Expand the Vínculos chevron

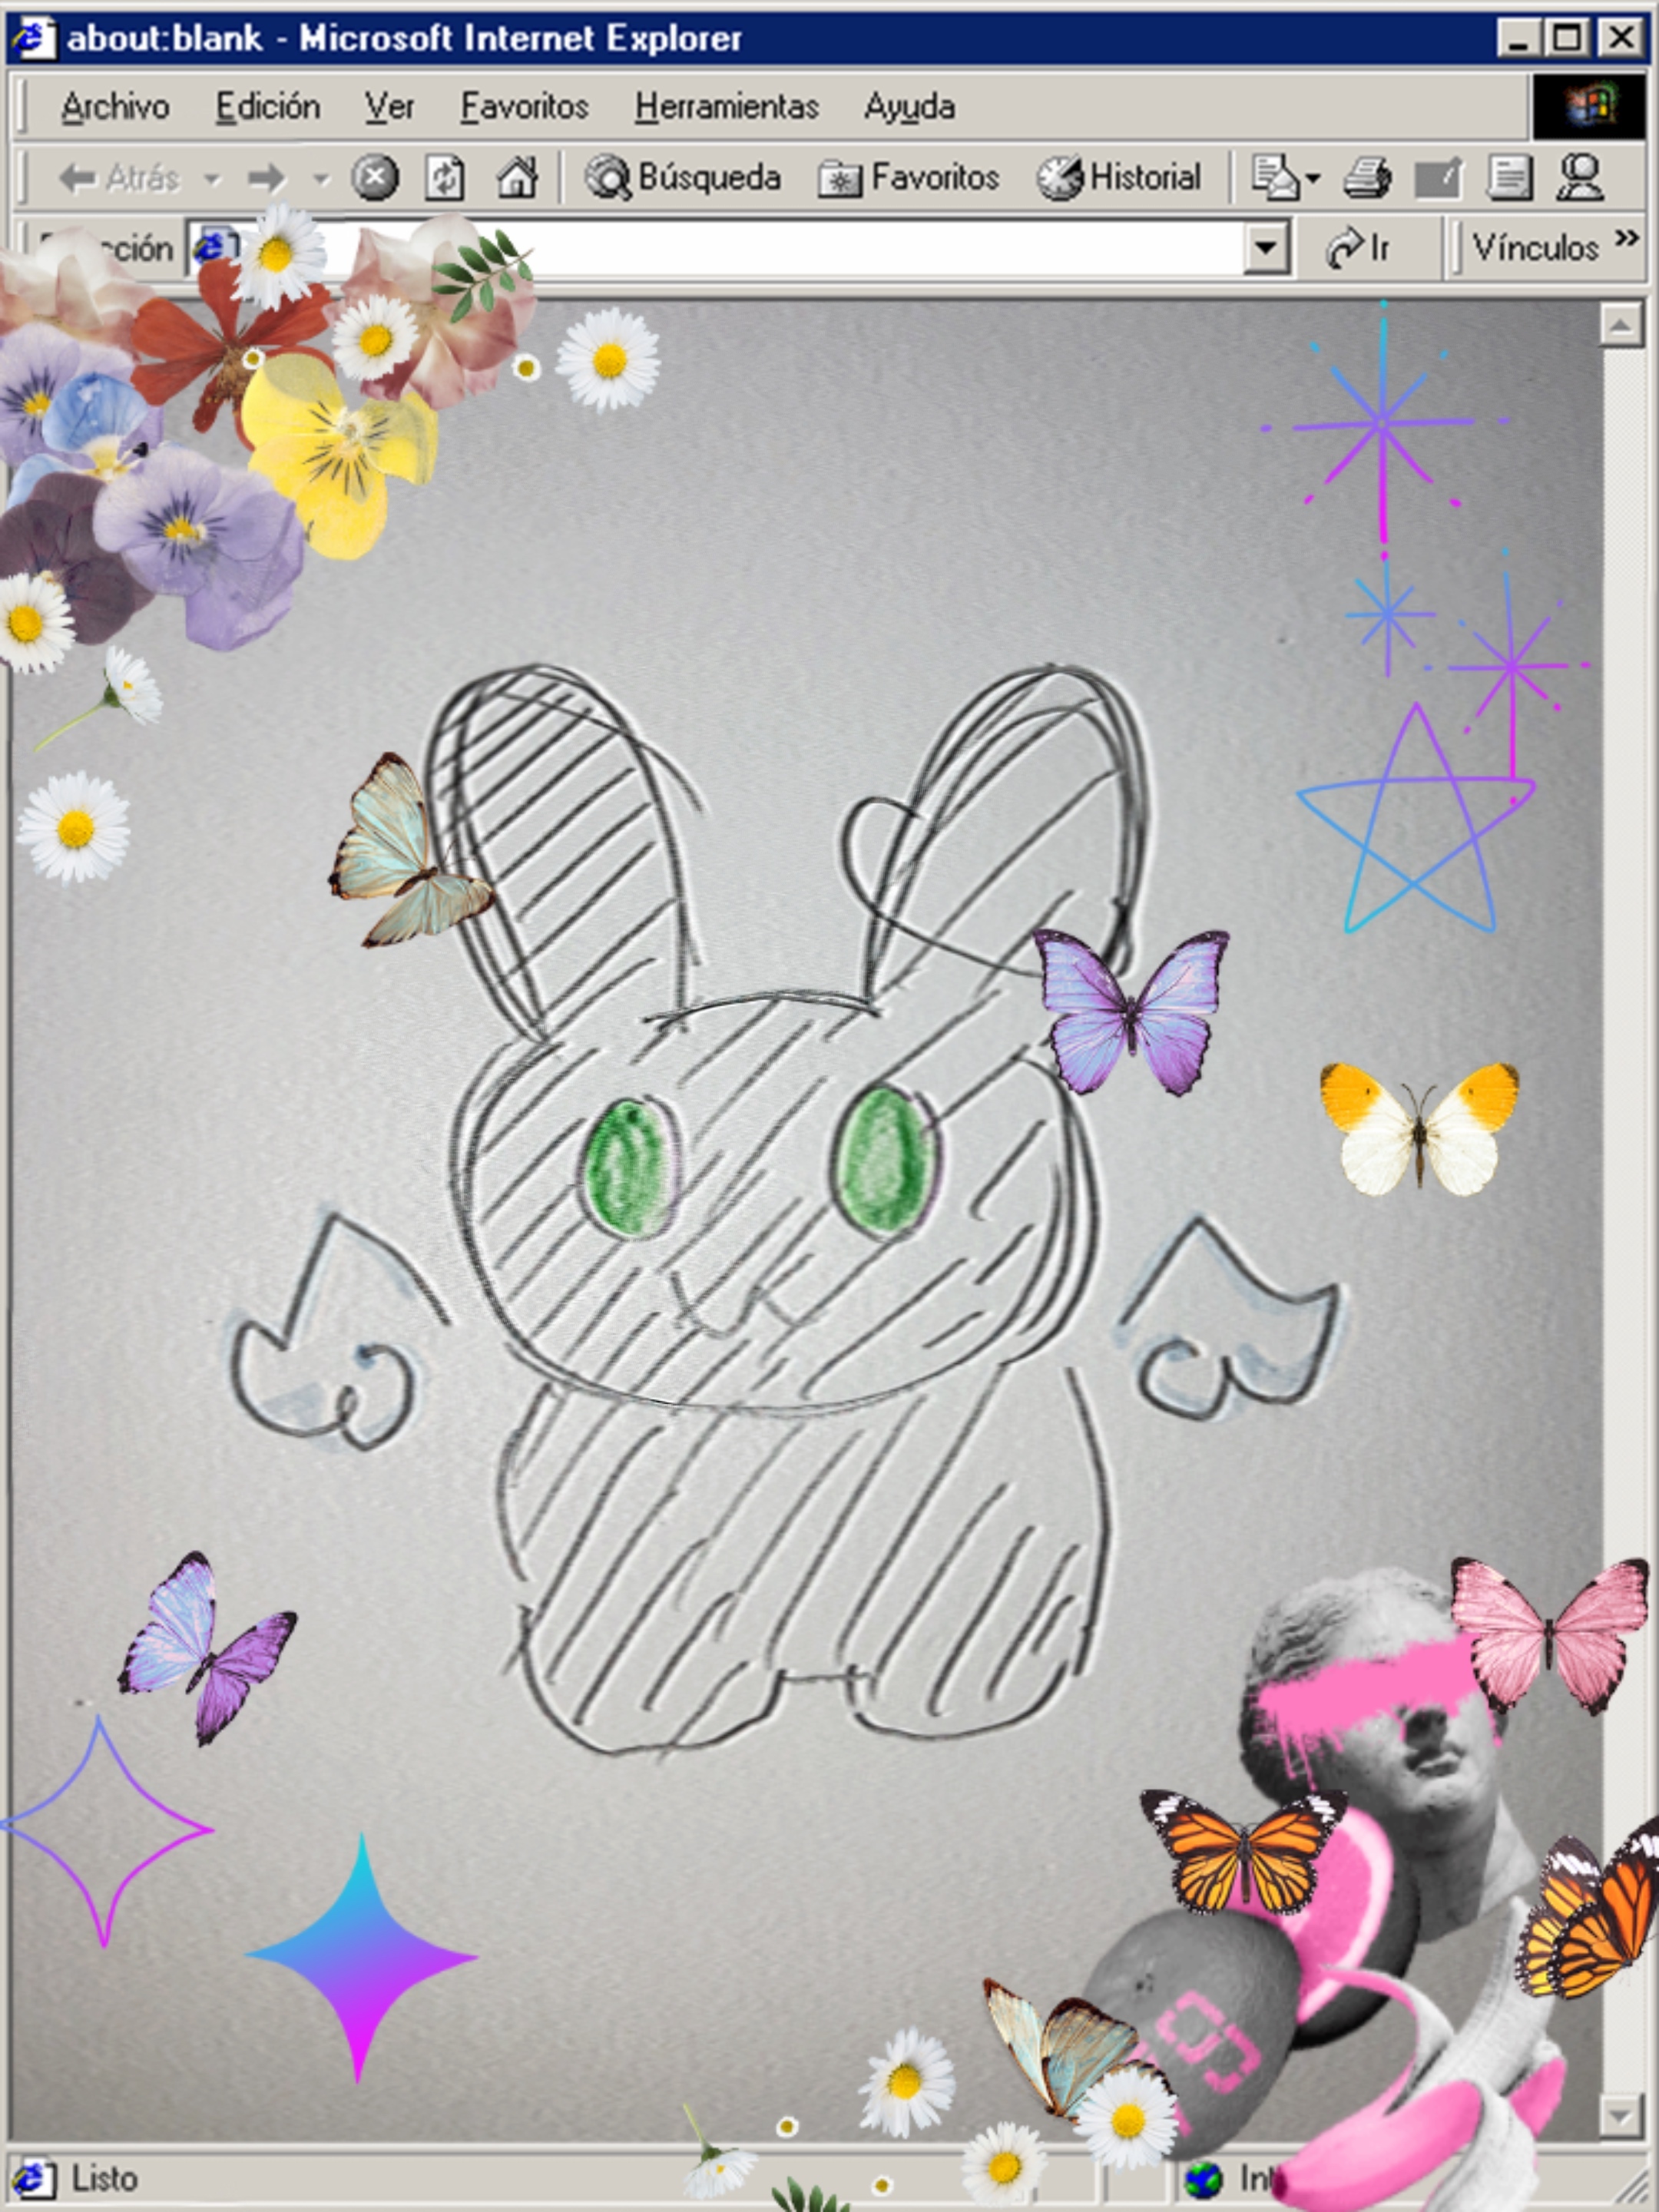pos(1626,238)
